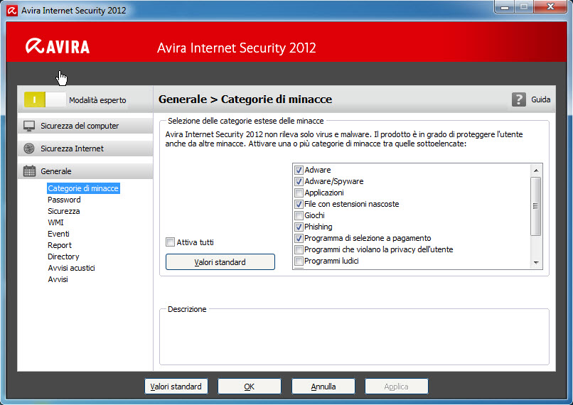Enable the Giochi checkbox

click(299, 215)
